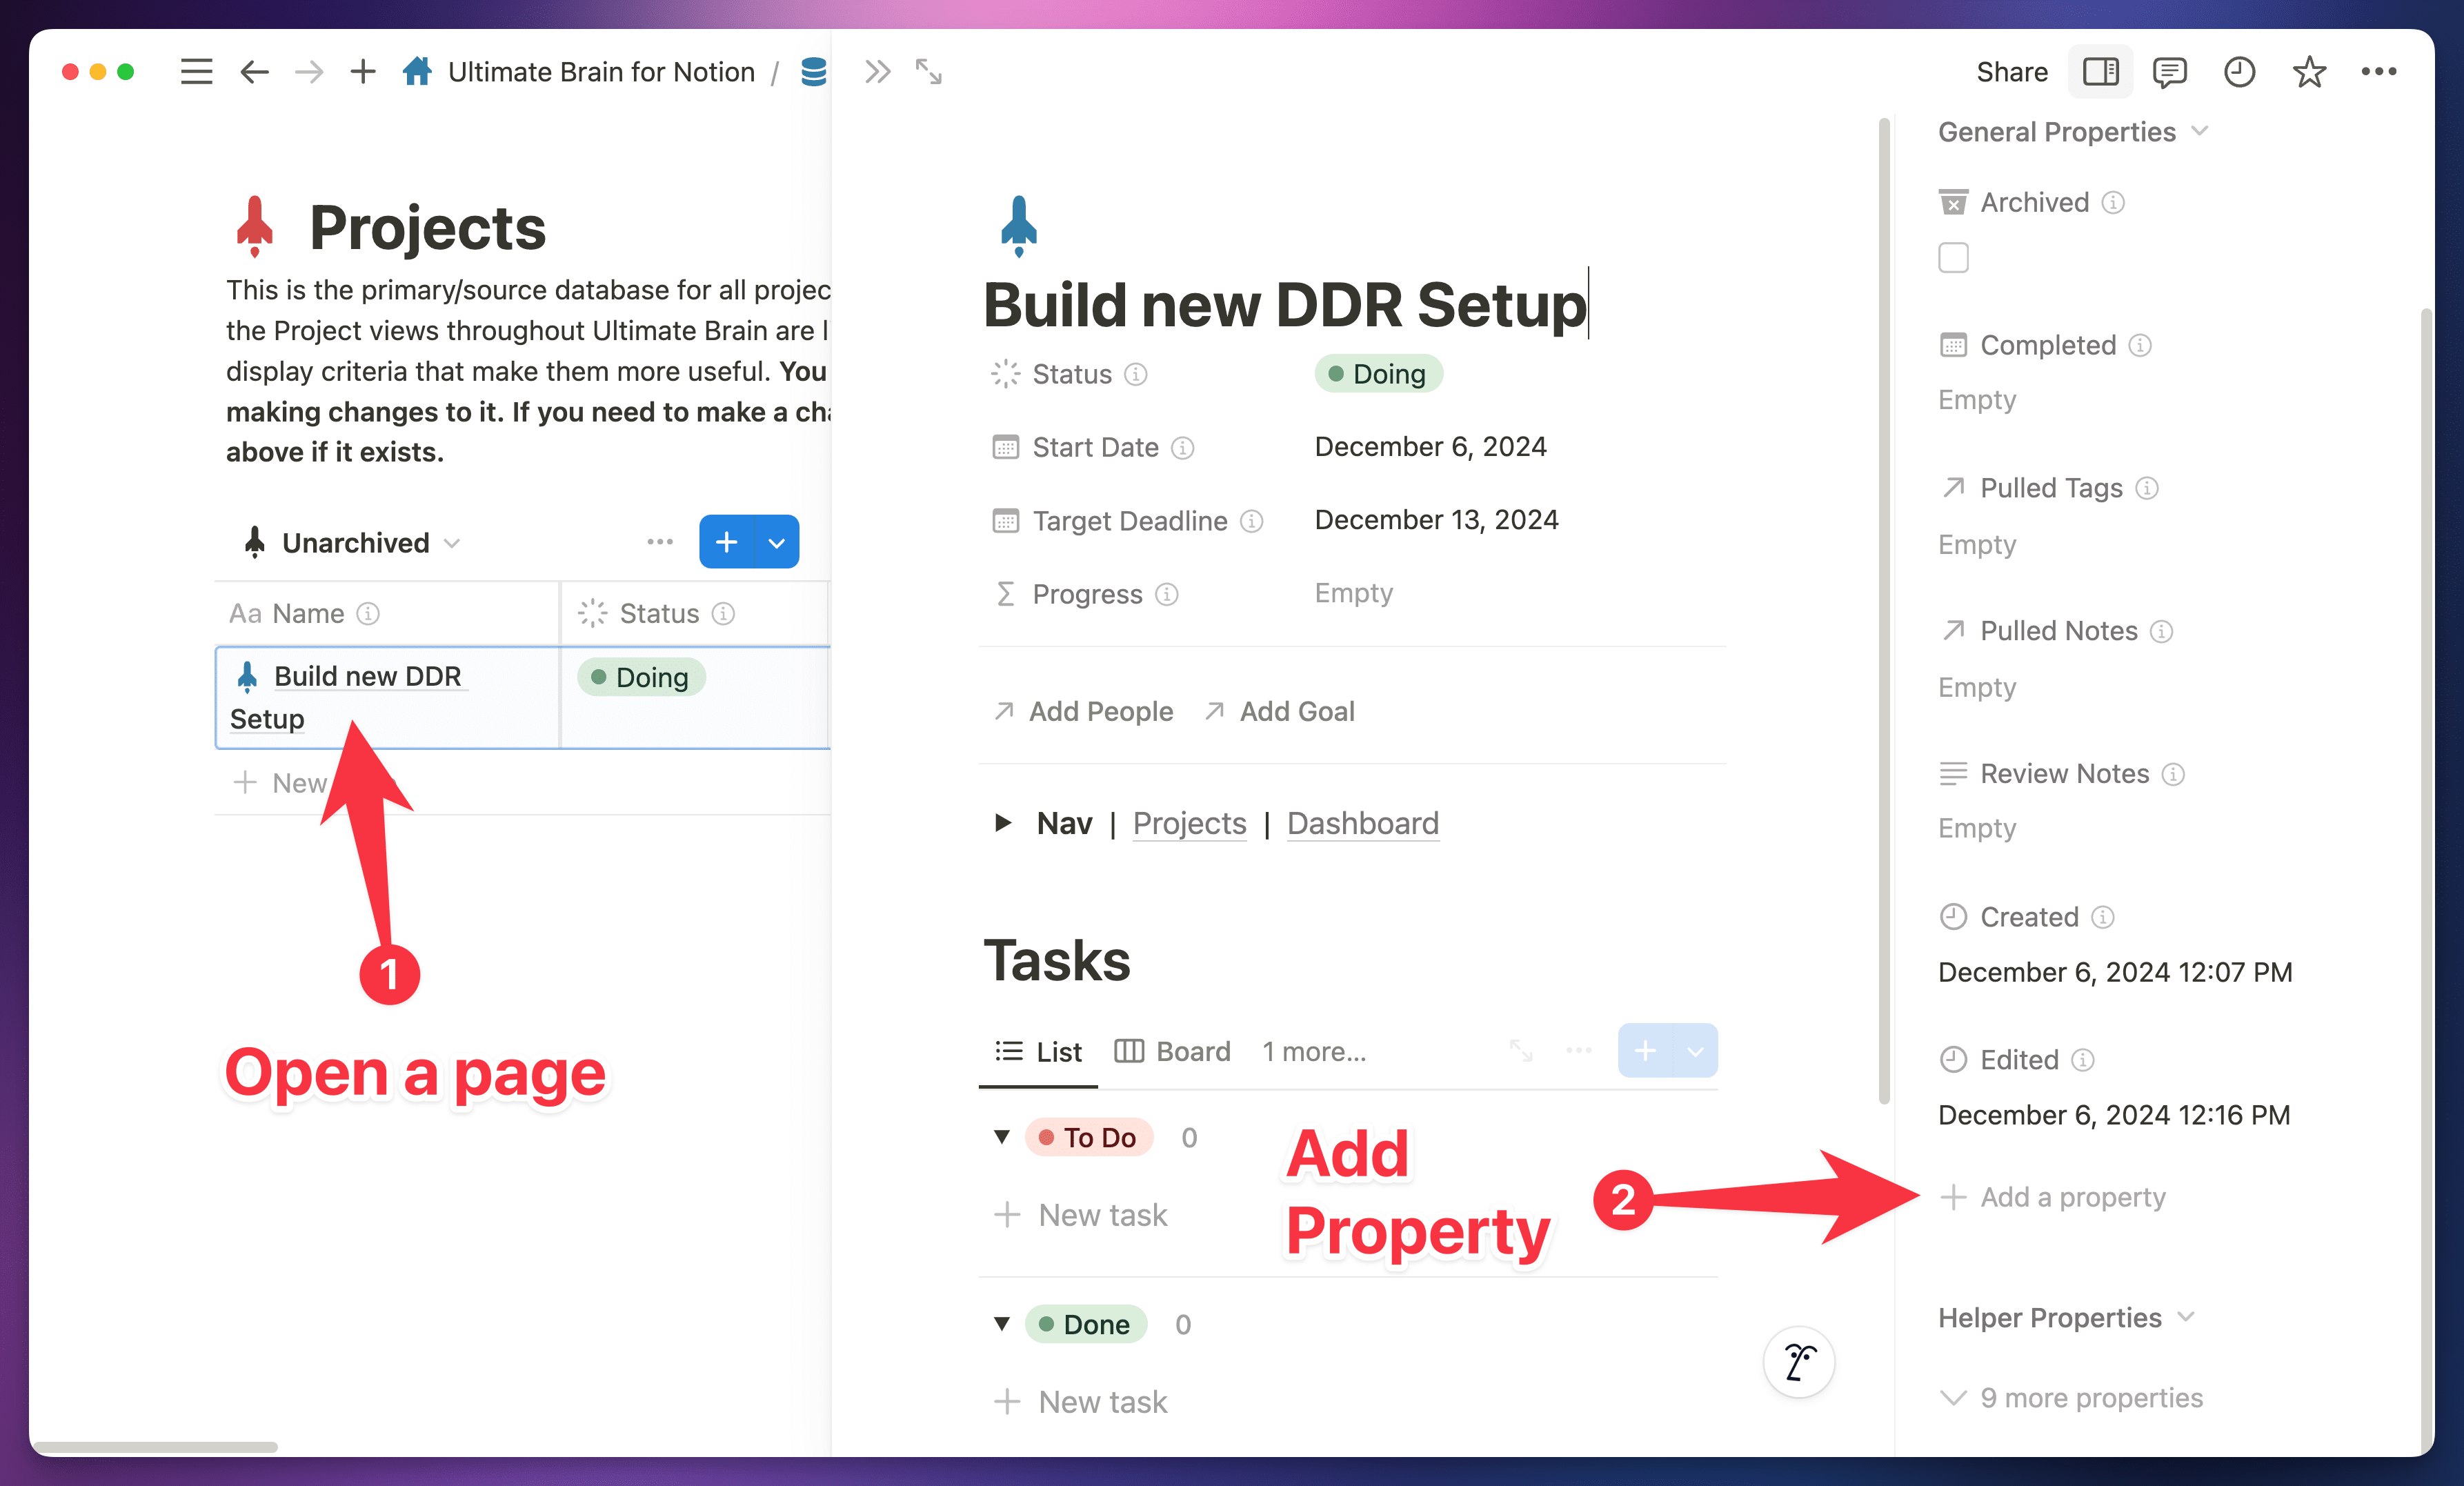The image size is (2464, 1486).
Task: Open the comments icon in top bar
Action: (2169, 72)
